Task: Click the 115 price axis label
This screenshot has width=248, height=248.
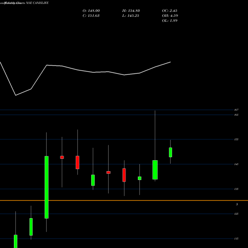Action: (236, 239)
